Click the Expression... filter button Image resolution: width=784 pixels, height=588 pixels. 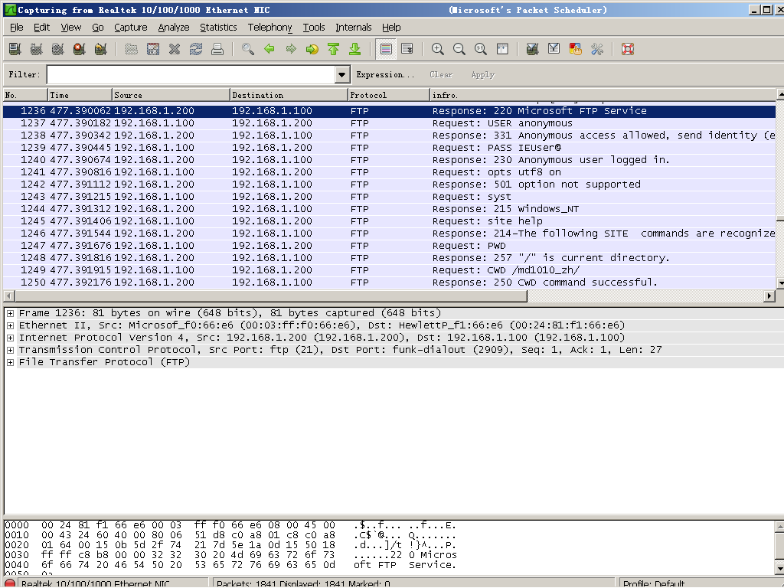pos(385,75)
